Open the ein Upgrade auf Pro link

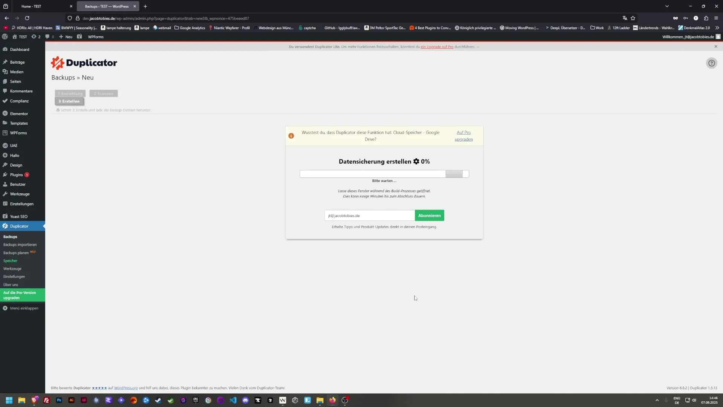point(437,47)
